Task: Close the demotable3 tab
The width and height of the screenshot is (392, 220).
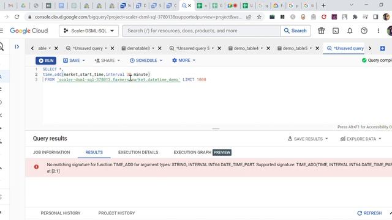Action: [160, 48]
